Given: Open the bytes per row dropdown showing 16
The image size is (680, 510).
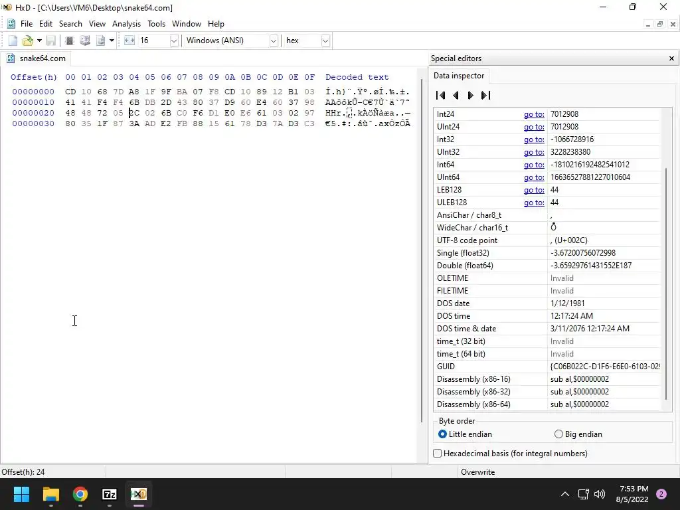Looking at the screenshot, I should coord(174,41).
